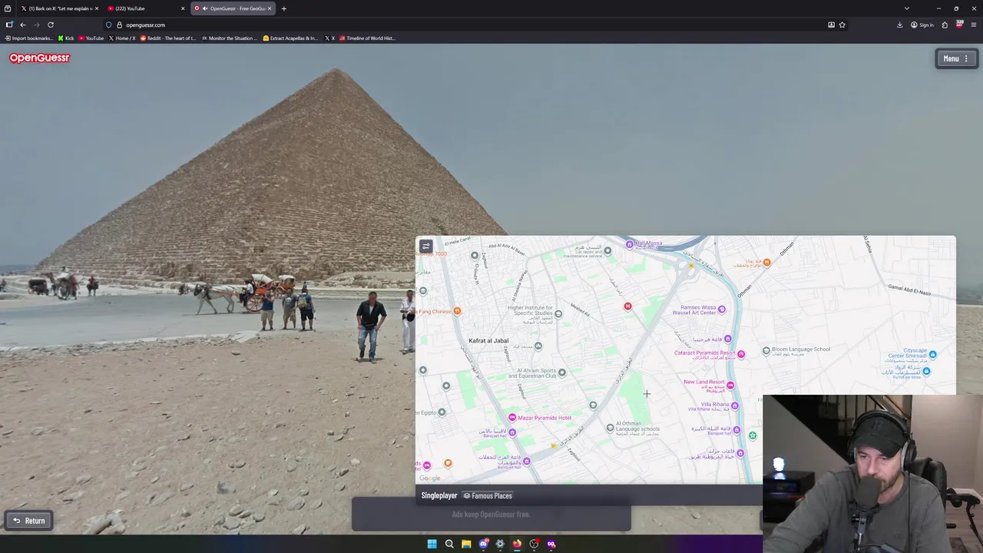Click Higher Institute for Specific Studies marker
The height and width of the screenshot is (553, 983).
point(558,313)
